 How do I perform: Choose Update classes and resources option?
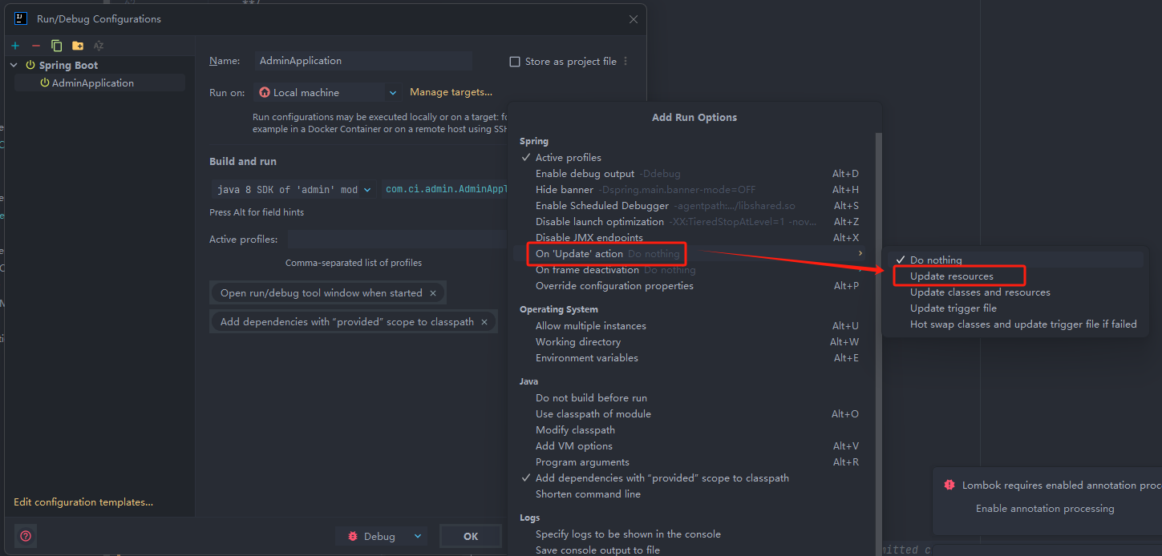(x=979, y=292)
